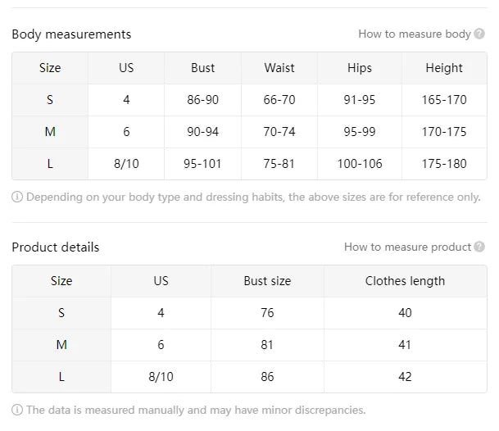The width and height of the screenshot is (499, 431).
Task: Click the Body measurements heading
Action: tap(71, 34)
